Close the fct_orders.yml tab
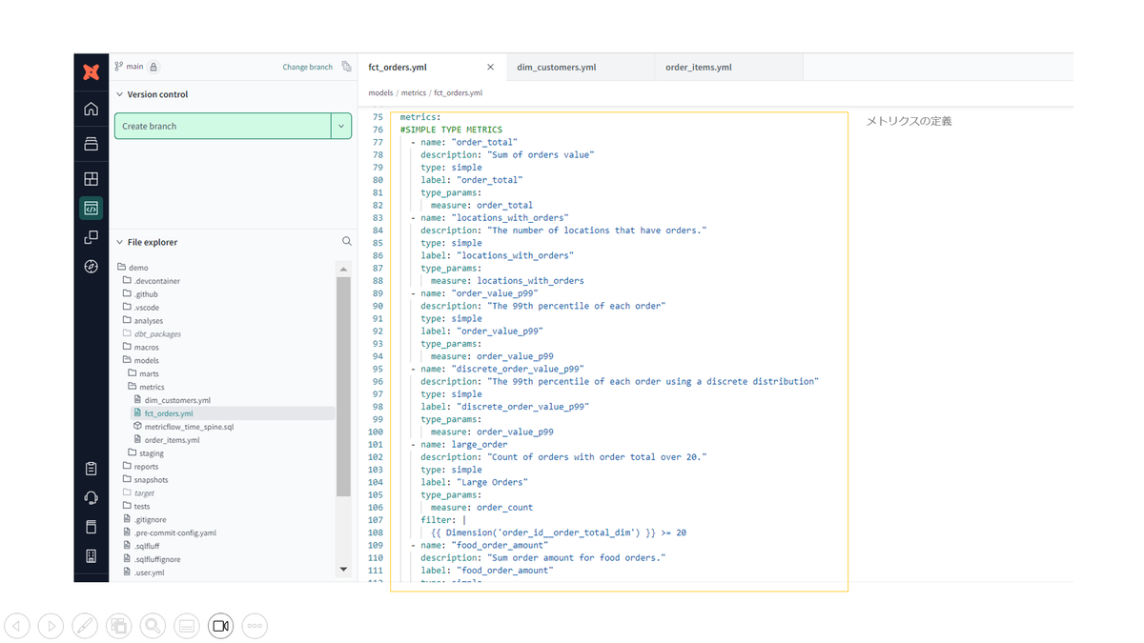1144x643 pixels. click(491, 68)
